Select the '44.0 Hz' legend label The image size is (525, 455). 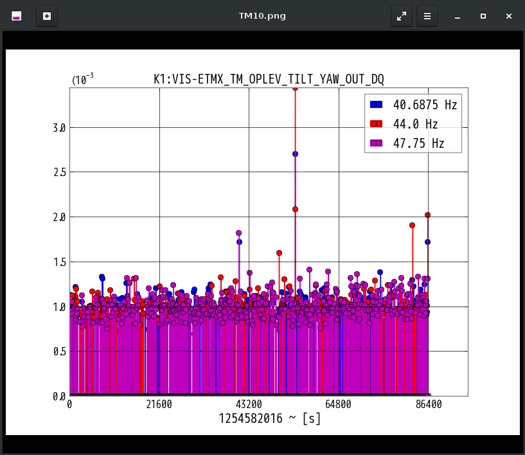pos(416,124)
